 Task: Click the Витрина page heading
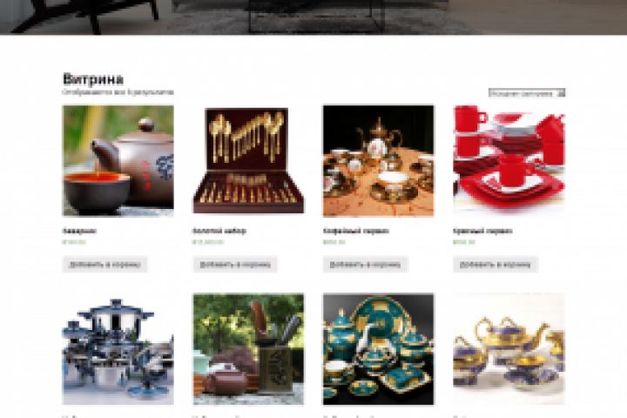tap(93, 79)
